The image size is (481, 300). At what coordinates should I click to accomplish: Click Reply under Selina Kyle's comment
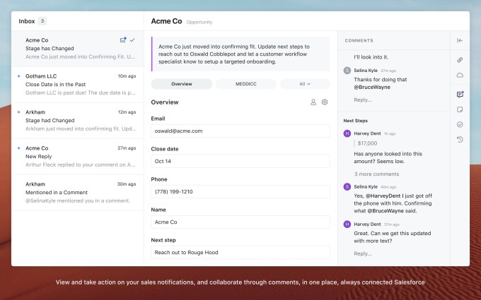click(362, 100)
